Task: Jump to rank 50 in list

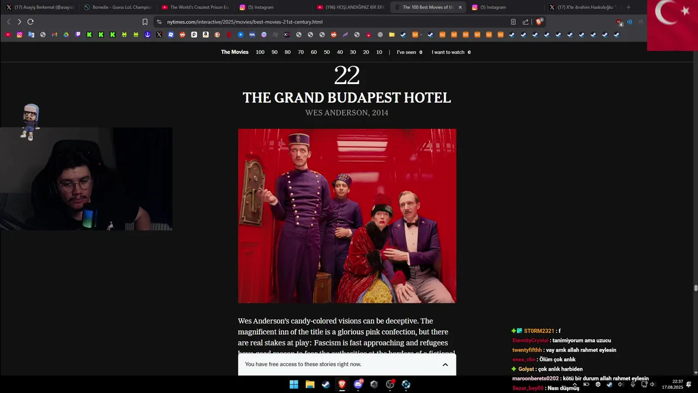Action: 327,52
